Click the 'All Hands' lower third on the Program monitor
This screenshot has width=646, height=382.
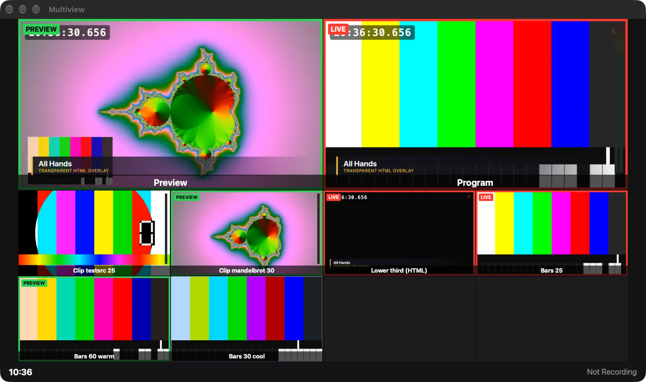pos(378,167)
